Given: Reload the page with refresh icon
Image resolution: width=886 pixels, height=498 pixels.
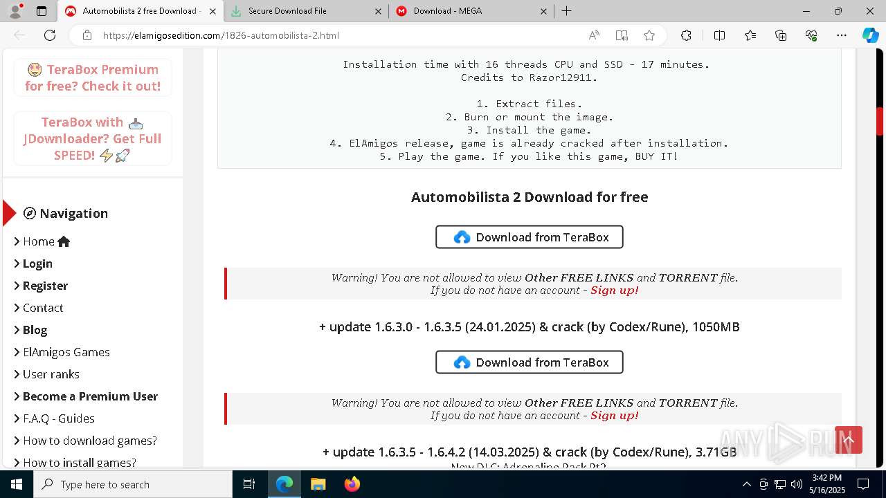Looking at the screenshot, I should tap(50, 35).
